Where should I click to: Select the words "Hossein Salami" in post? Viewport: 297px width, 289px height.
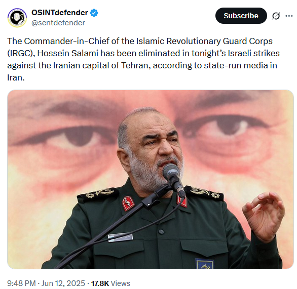click(x=67, y=53)
